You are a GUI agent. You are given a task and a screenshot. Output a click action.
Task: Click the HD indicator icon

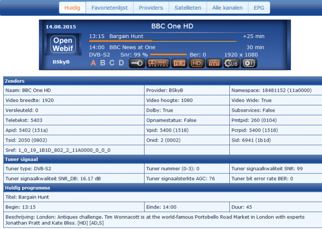(x=196, y=63)
